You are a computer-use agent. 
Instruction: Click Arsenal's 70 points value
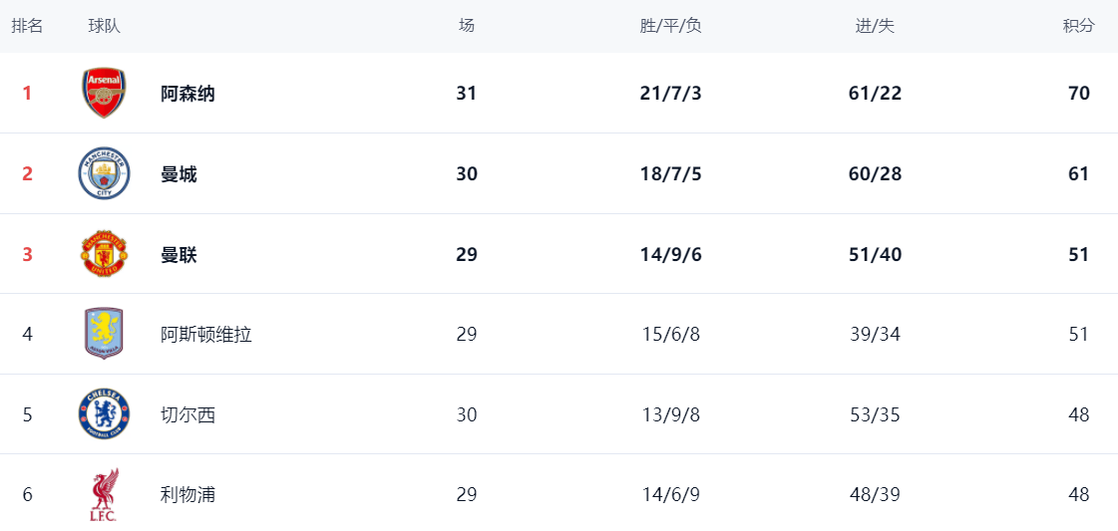point(1078,94)
